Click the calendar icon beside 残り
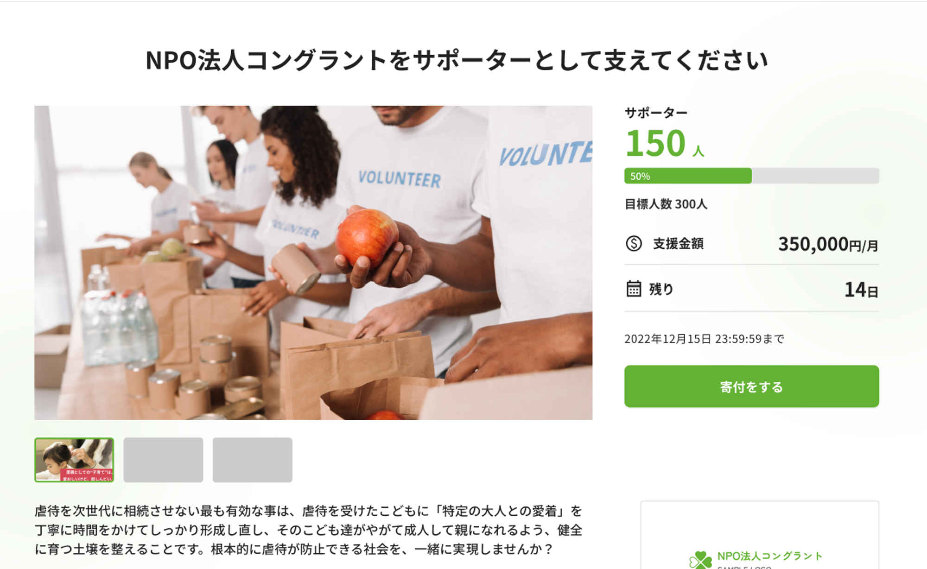 pos(634,289)
